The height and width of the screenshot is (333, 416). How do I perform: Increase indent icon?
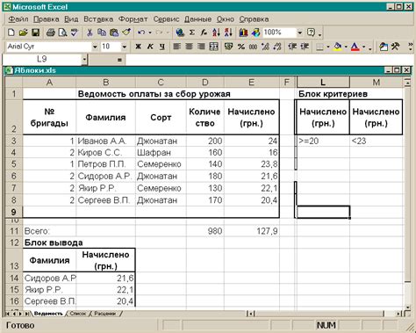(305, 47)
